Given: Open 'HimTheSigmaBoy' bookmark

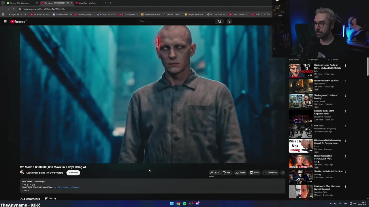Looking at the screenshot, I should [x=84, y=14].
